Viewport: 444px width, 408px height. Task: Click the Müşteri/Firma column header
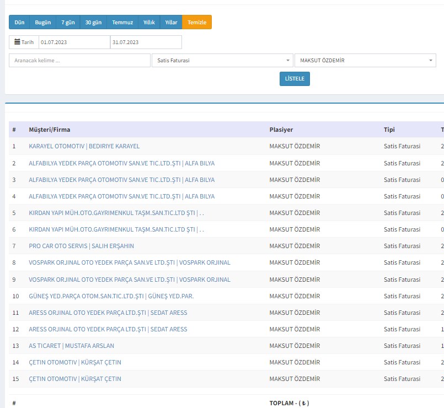49,130
